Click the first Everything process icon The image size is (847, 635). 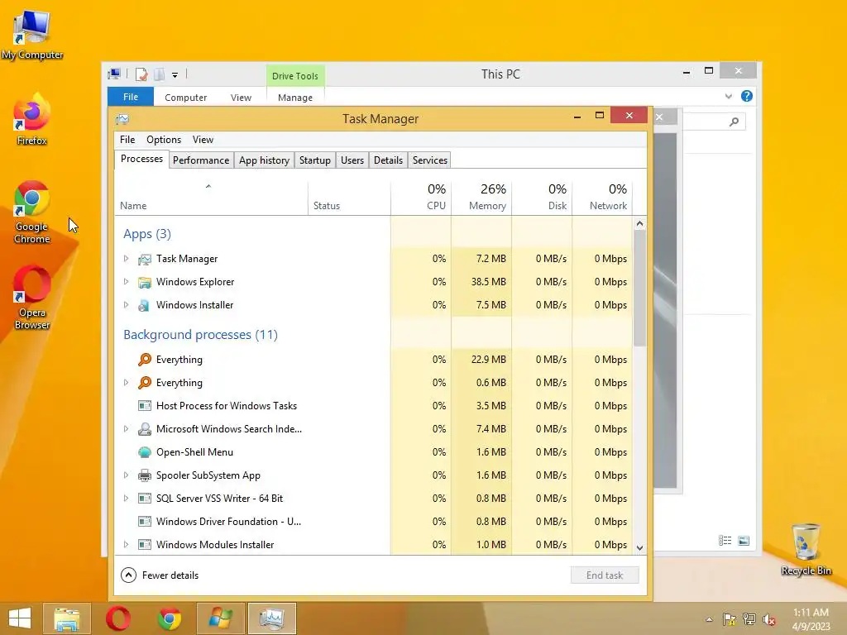tap(144, 360)
